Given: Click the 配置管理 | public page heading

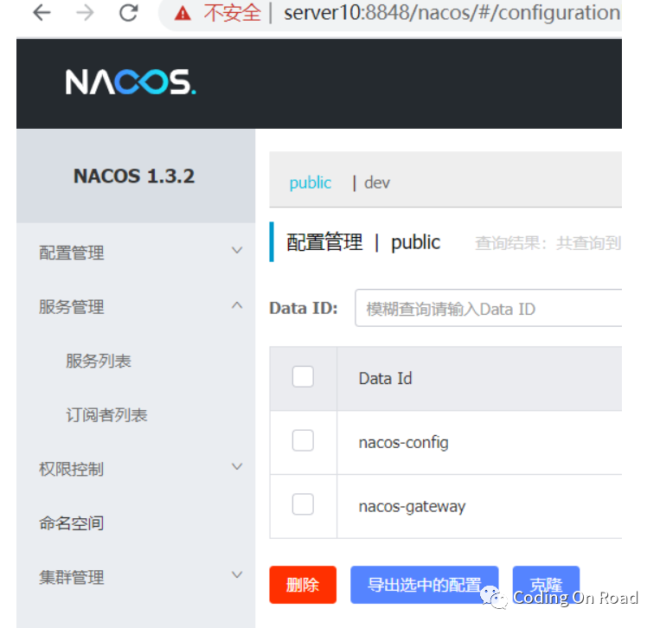Looking at the screenshot, I should pos(363,242).
